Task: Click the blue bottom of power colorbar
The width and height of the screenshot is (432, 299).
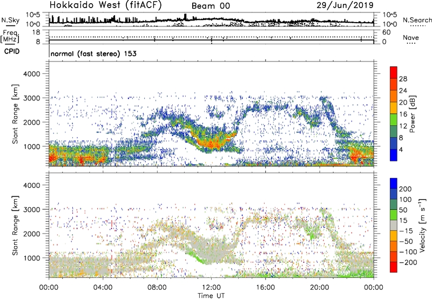Action: [x=394, y=155]
